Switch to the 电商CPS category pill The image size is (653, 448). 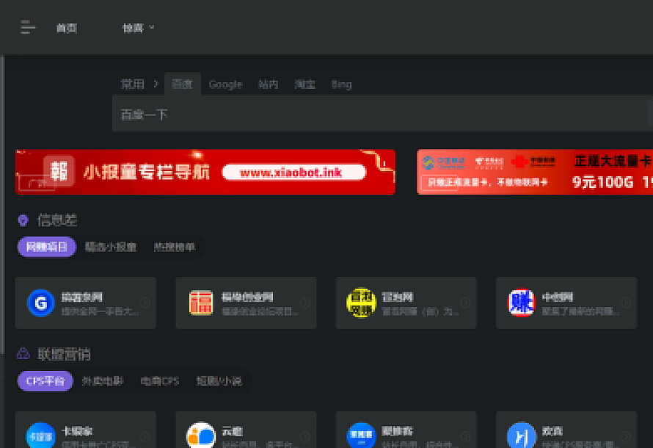(160, 381)
